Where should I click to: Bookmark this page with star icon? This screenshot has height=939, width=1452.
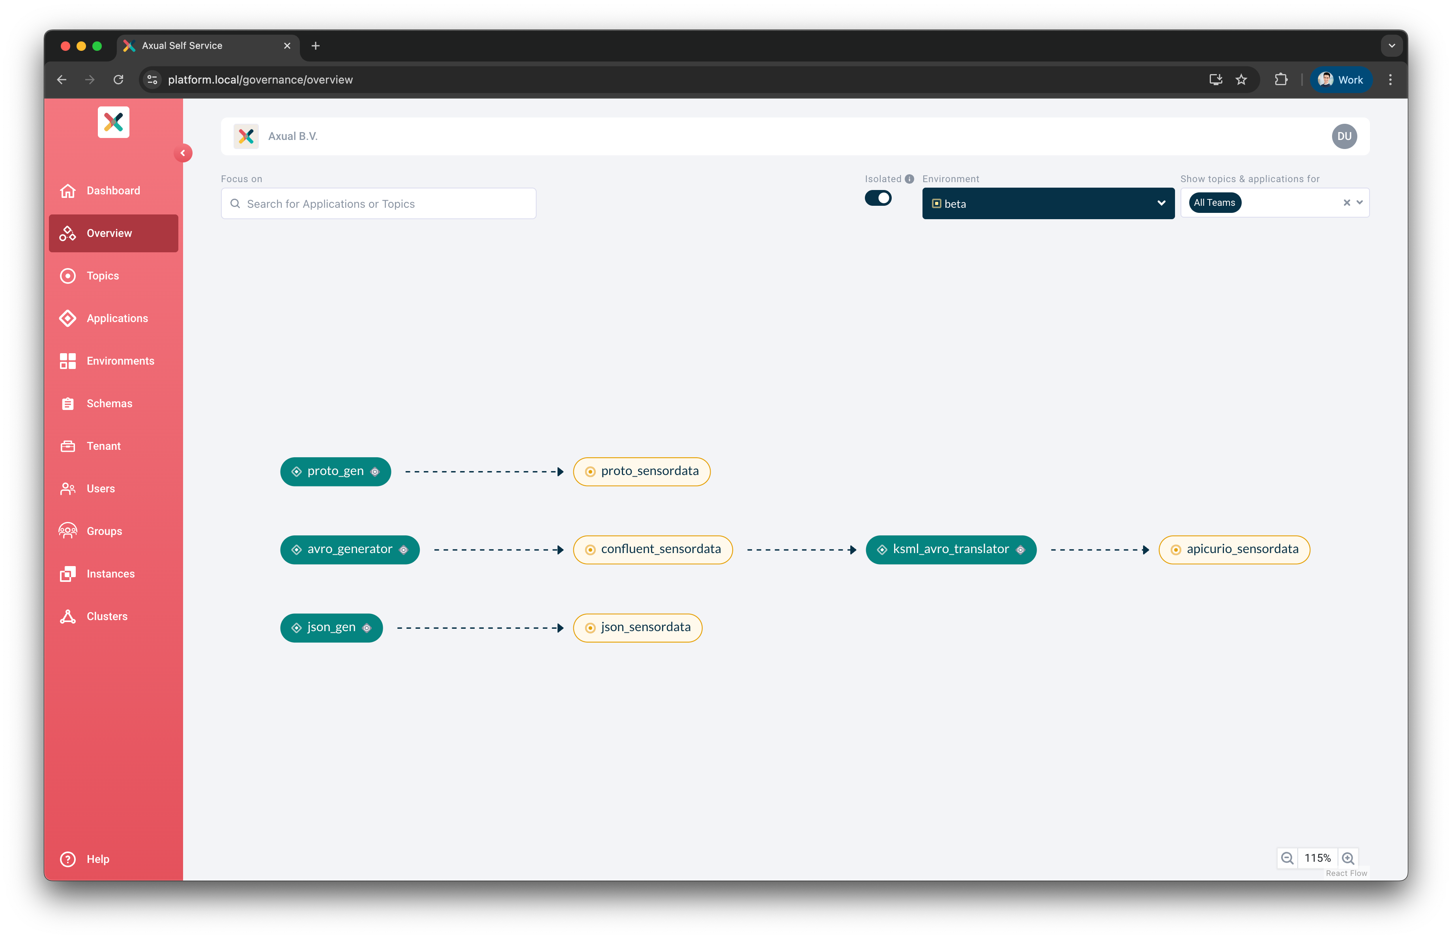[x=1241, y=80]
